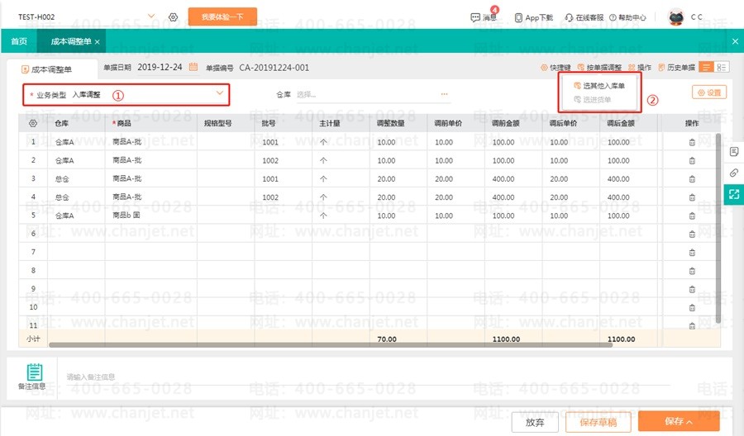Expand the TEST-H002 account dropdown
The height and width of the screenshot is (436, 744).
point(151,17)
